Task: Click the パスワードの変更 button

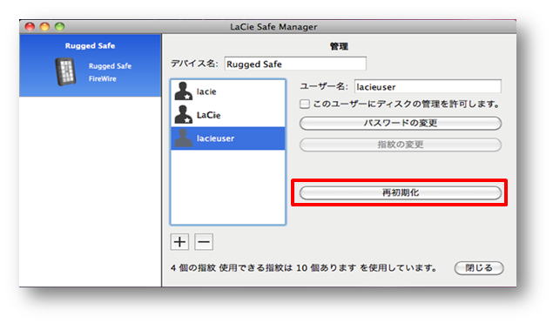Action: click(401, 123)
